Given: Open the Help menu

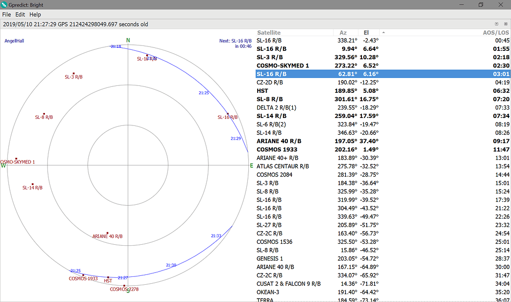Looking at the screenshot, I should (35, 14).
